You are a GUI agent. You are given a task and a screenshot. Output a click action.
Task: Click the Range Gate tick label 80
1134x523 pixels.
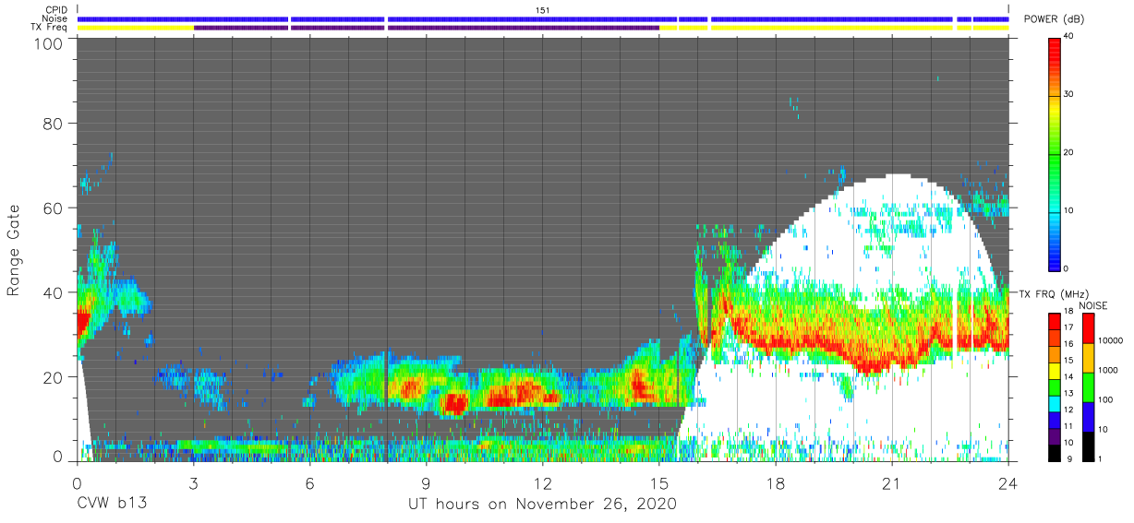[53, 124]
